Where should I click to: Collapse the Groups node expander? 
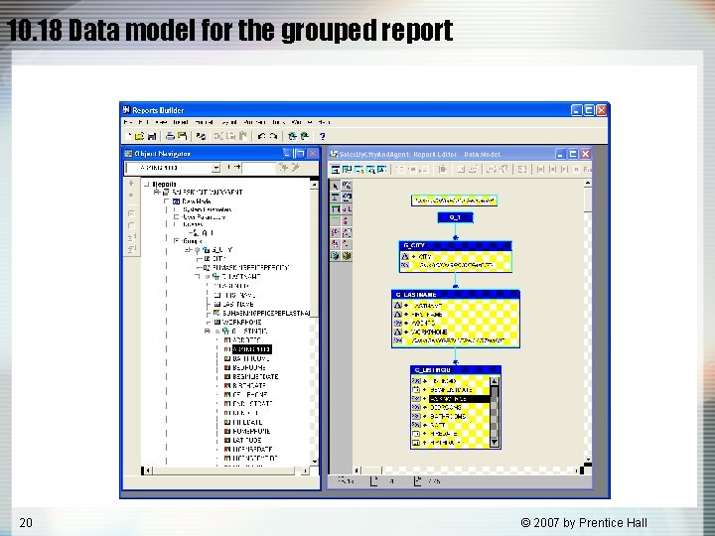(176, 241)
